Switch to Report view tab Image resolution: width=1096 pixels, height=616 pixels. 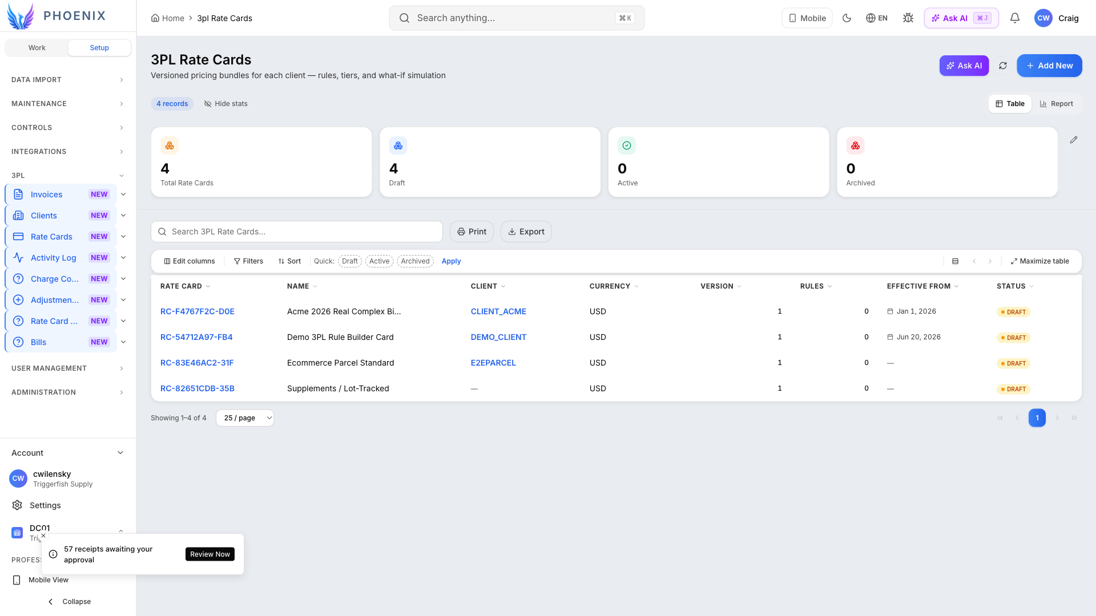point(1056,104)
